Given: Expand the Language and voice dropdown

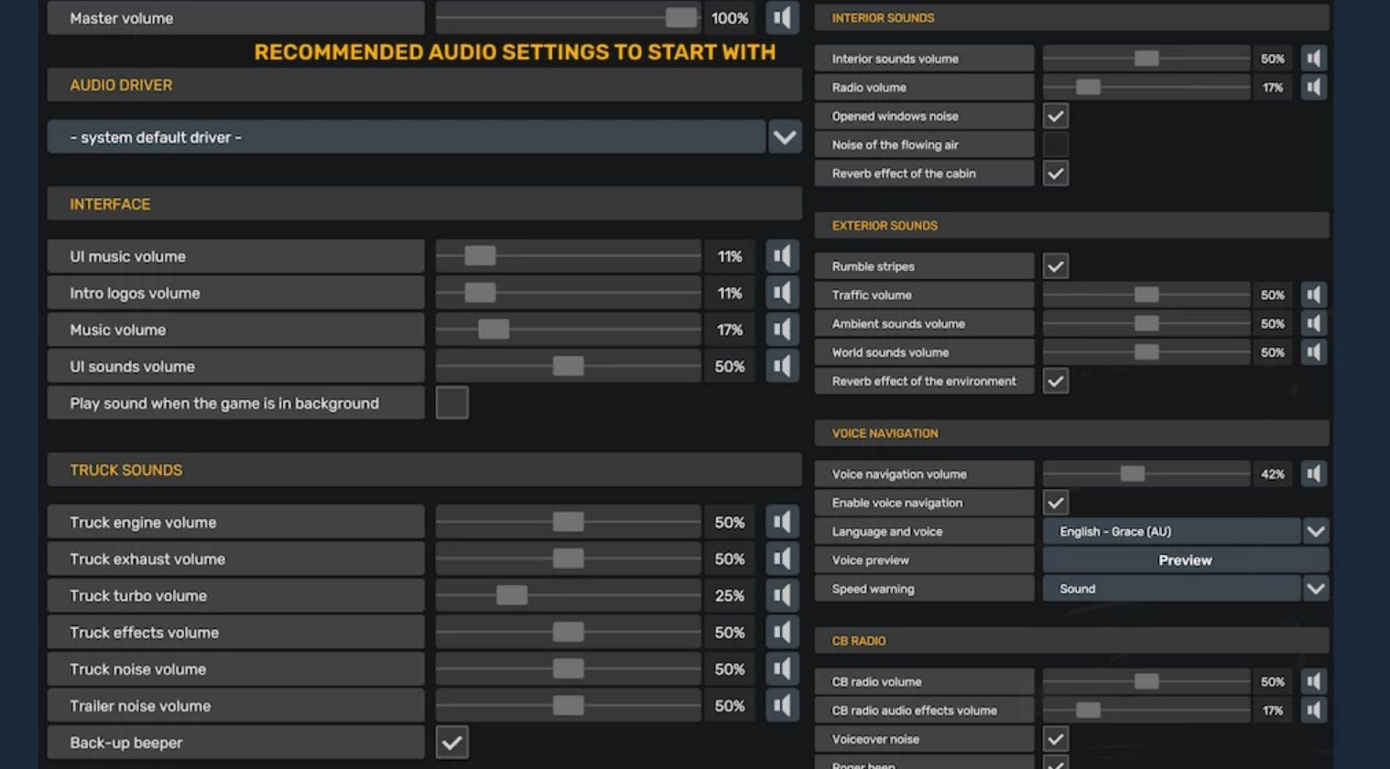Looking at the screenshot, I should coord(1316,532).
